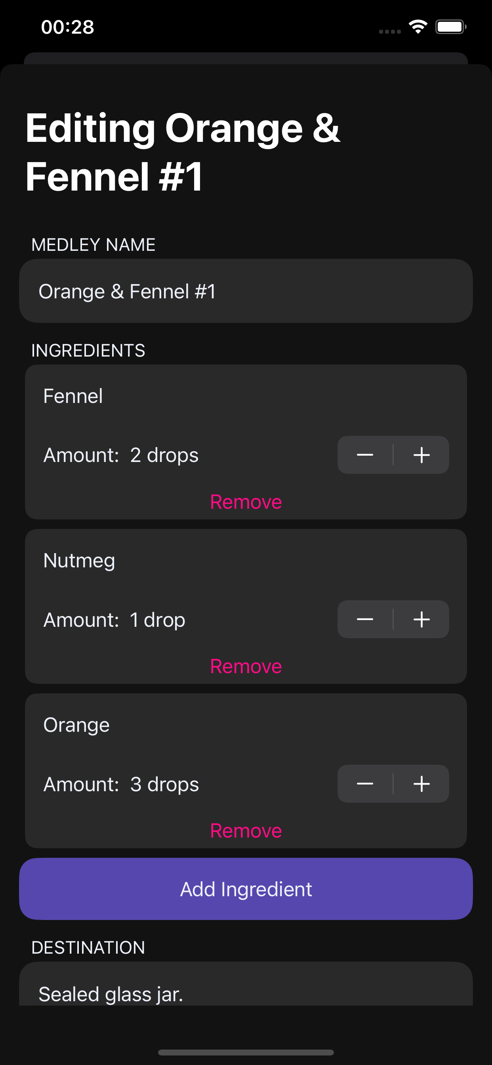Increase Fennel amount with plus stepper

coord(421,455)
